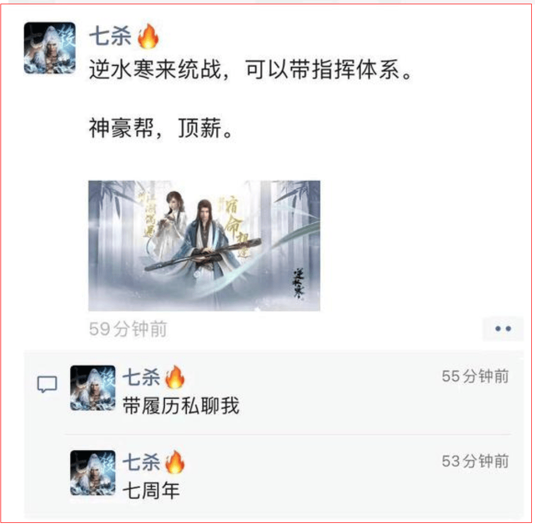Open the poster's profile avatar at top

coord(50,48)
